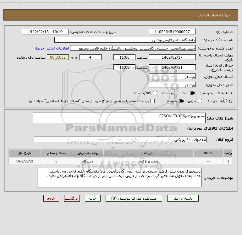The image size is (242, 235).
Task: Click the دستگاه unit cell
Action: click(x=87, y=161)
